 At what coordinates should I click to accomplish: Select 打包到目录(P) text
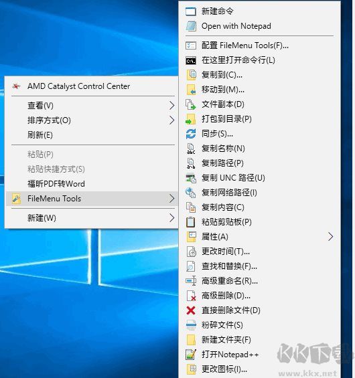(x=226, y=119)
